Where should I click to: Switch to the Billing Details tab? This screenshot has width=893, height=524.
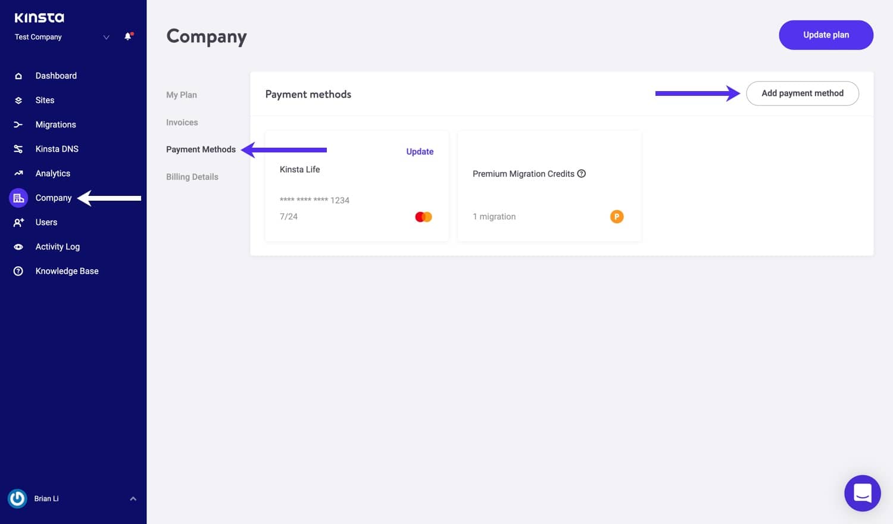coord(192,177)
